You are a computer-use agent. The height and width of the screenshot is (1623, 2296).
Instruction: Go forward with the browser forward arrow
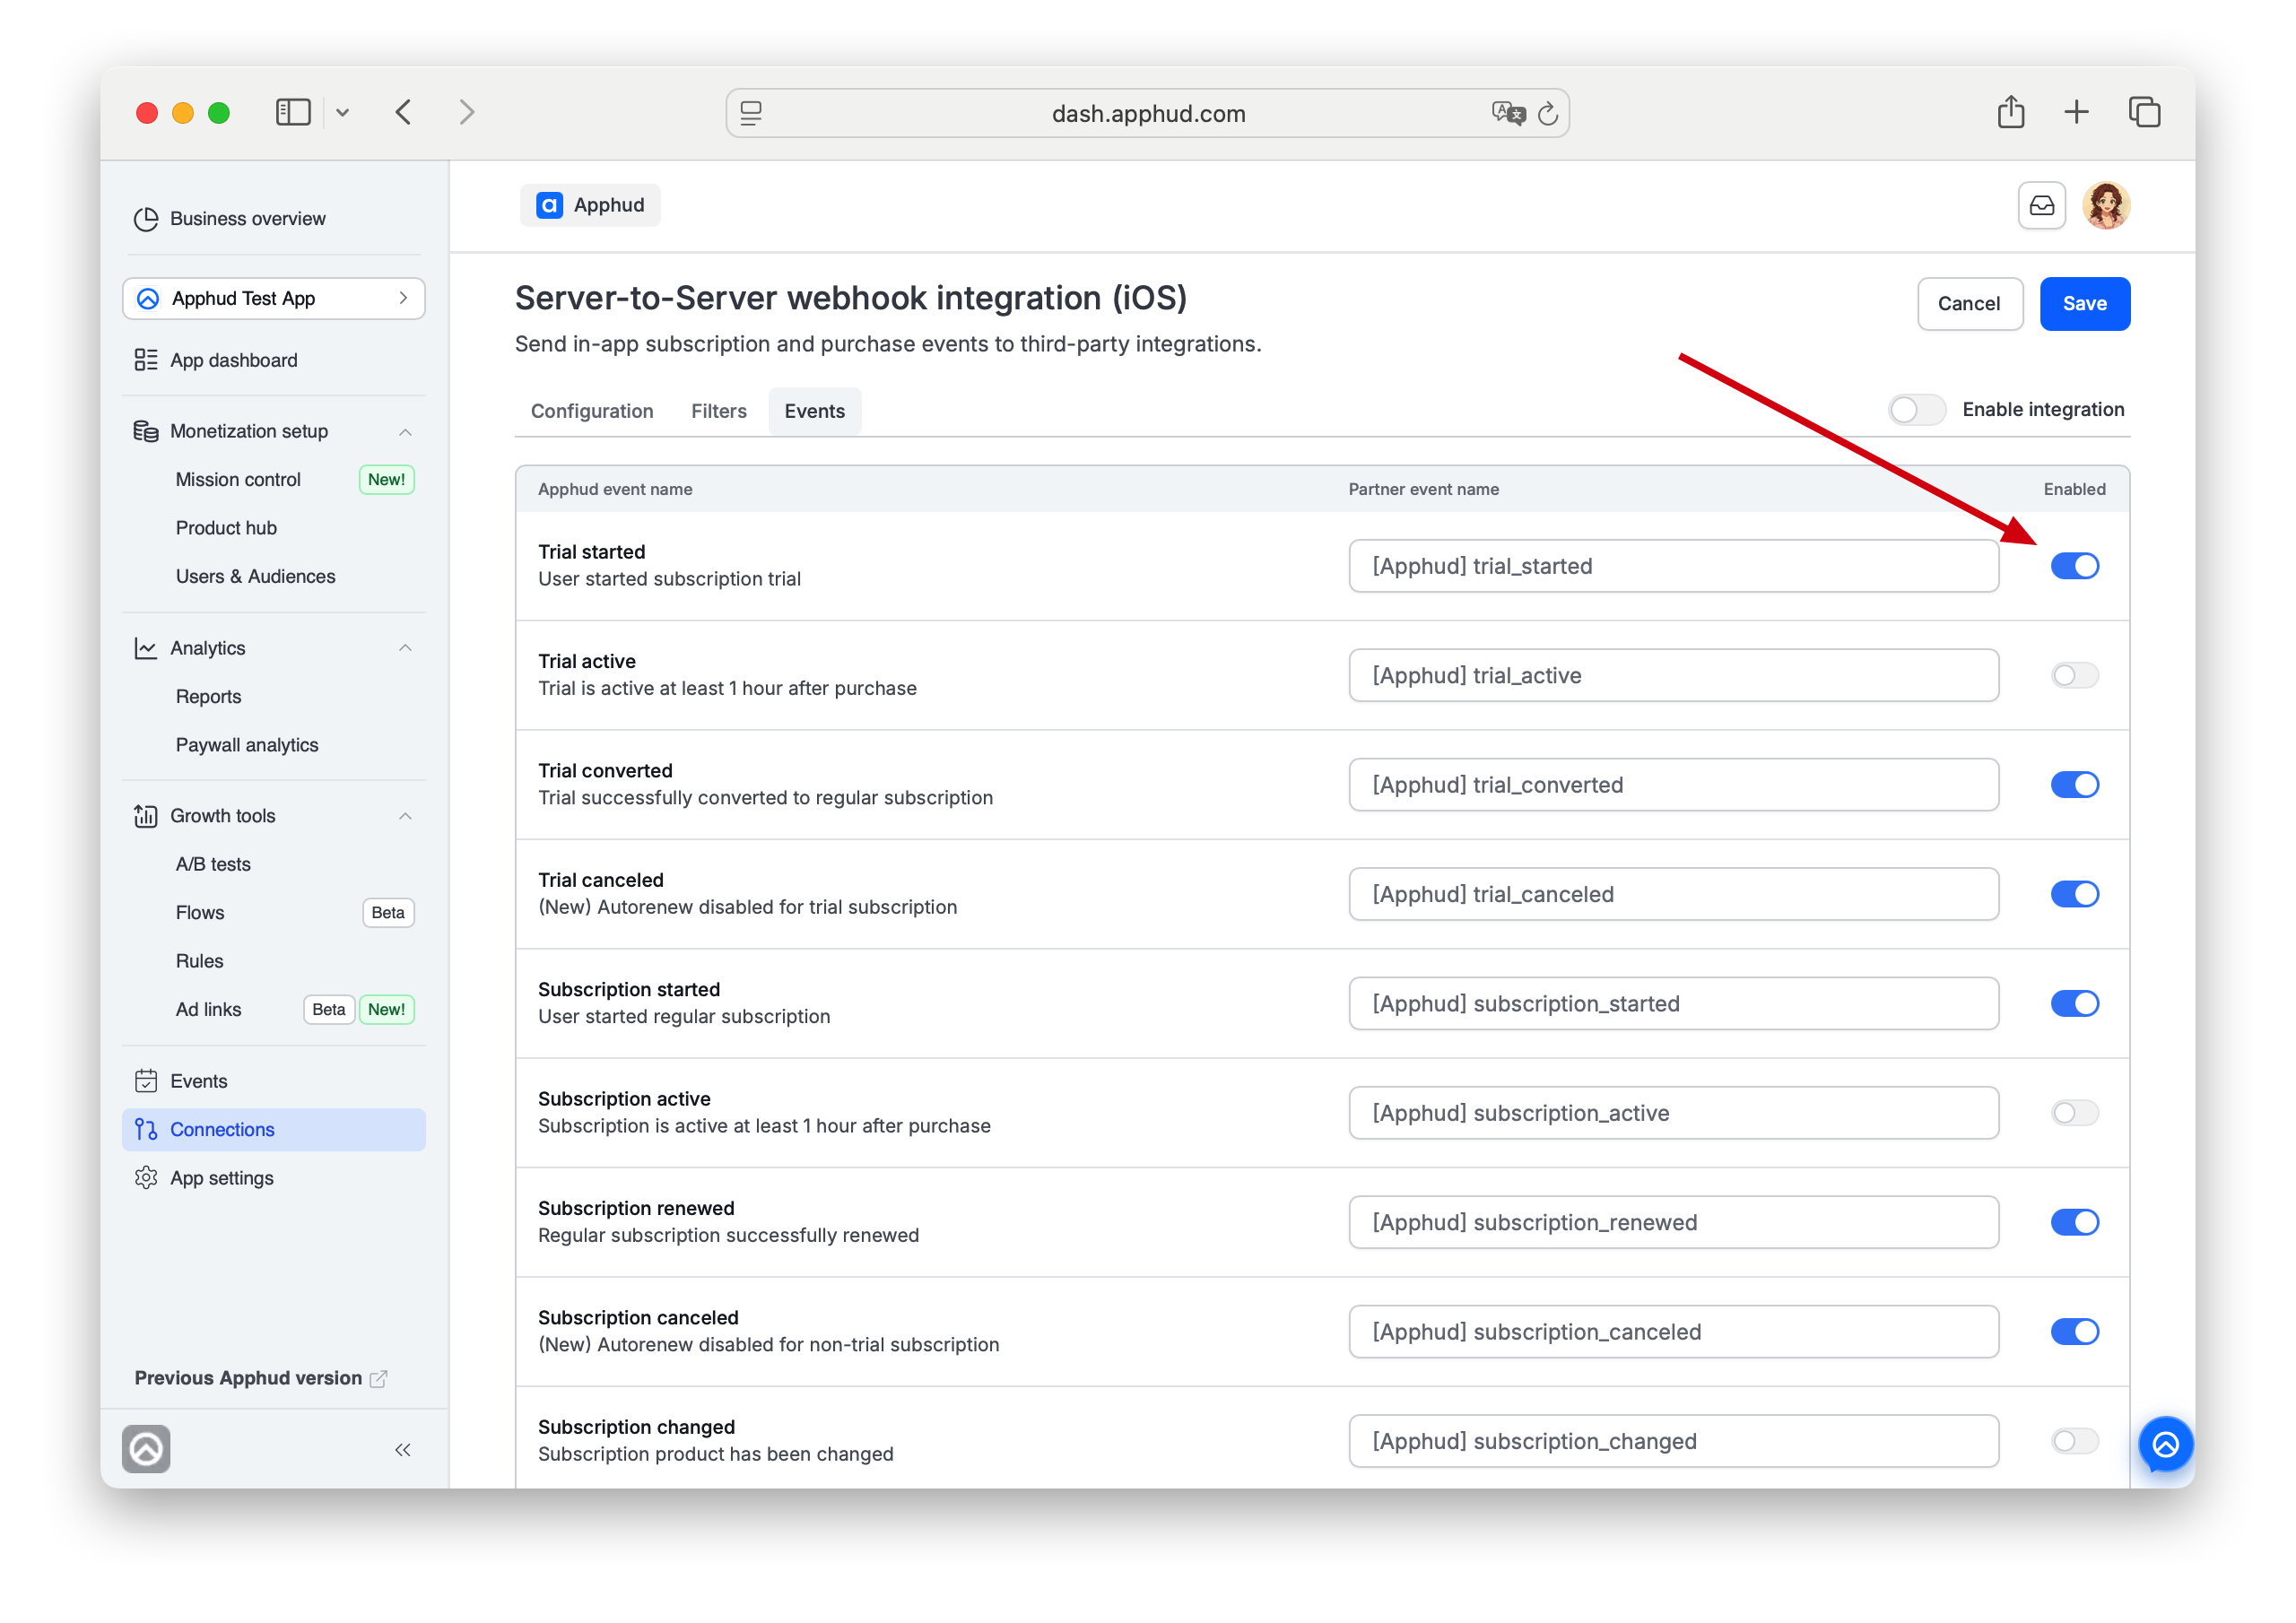[x=467, y=112]
